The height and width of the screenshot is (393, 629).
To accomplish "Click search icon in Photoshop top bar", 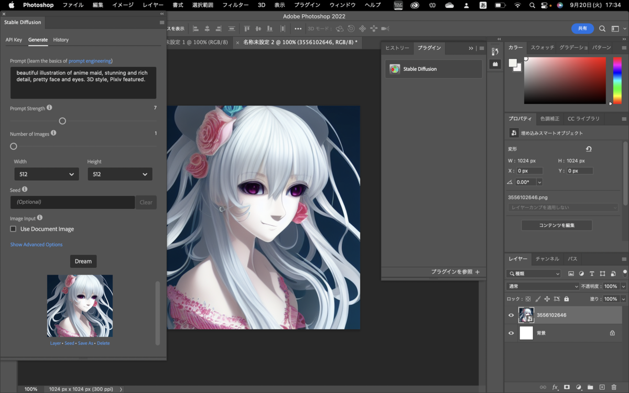I will 602,29.
